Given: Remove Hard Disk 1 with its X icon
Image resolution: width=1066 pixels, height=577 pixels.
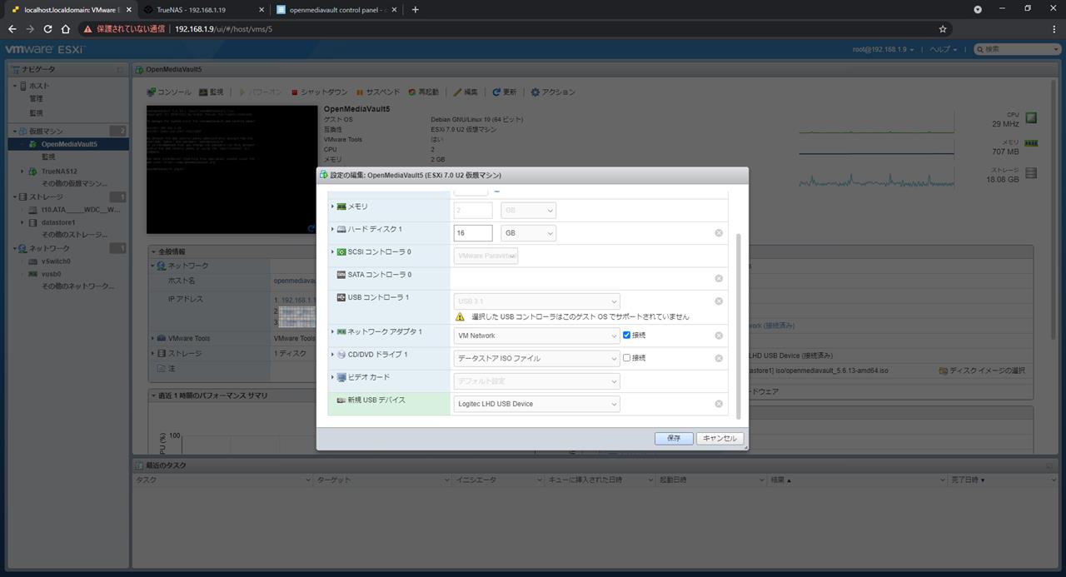Looking at the screenshot, I should coord(719,233).
